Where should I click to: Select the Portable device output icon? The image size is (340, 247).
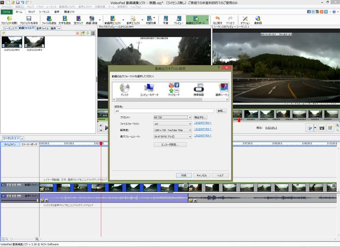coord(198,90)
